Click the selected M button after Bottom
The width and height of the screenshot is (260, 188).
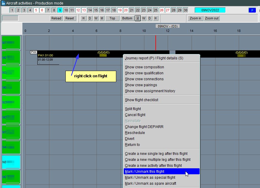137,18
